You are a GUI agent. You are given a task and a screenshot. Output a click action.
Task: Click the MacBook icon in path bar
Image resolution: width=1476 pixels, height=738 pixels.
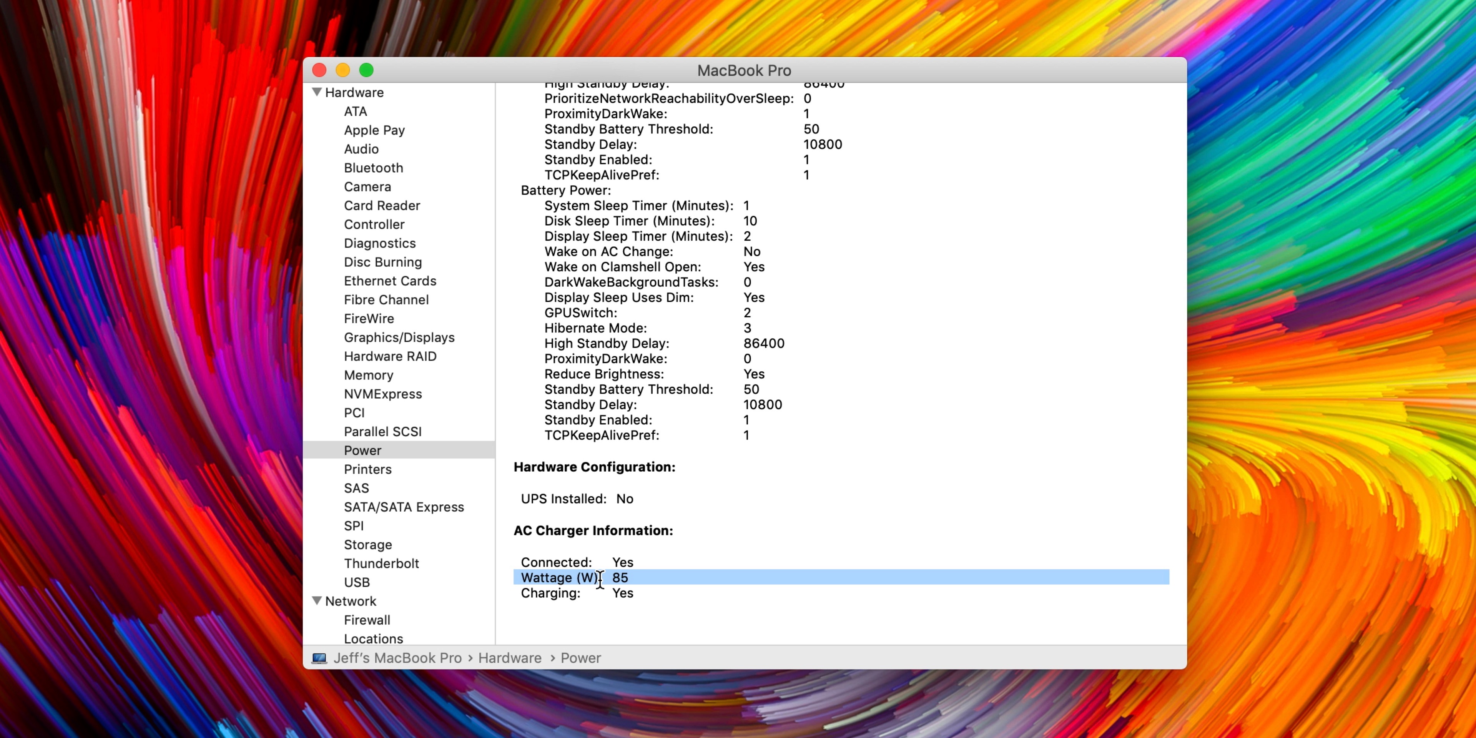pos(319,658)
